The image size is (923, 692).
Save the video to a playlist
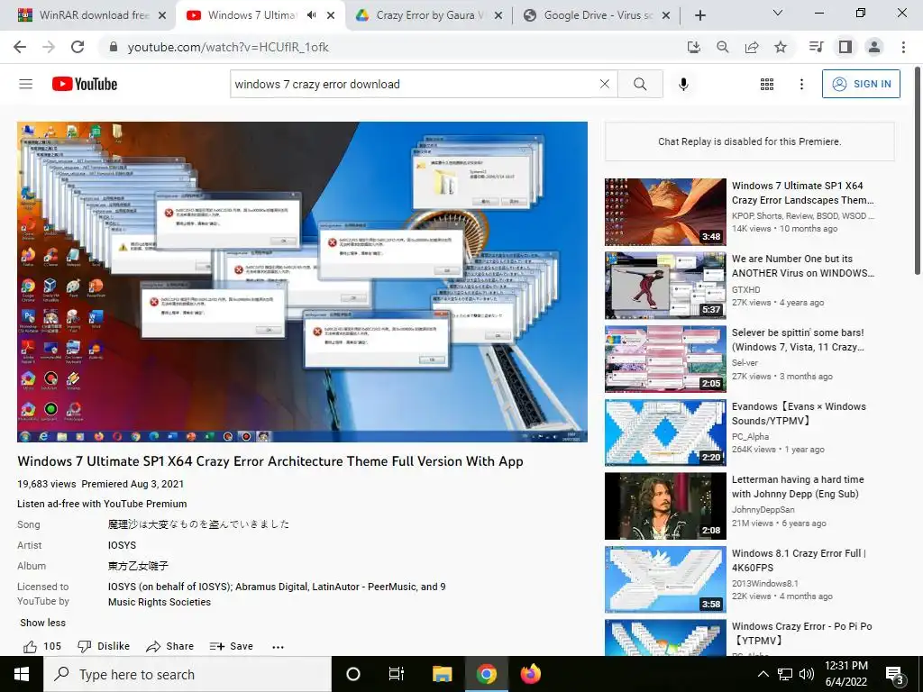point(232,646)
